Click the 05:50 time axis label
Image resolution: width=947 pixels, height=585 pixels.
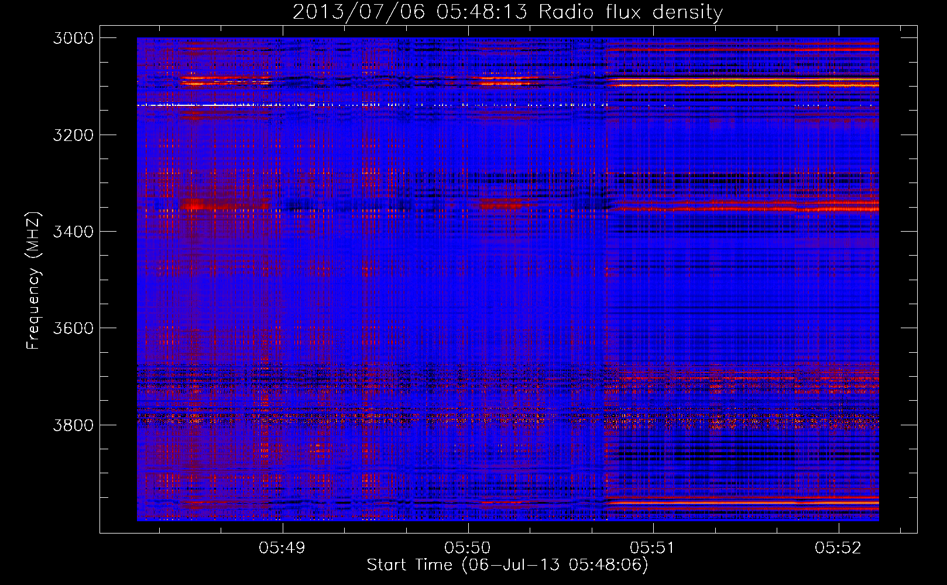pos(468,548)
